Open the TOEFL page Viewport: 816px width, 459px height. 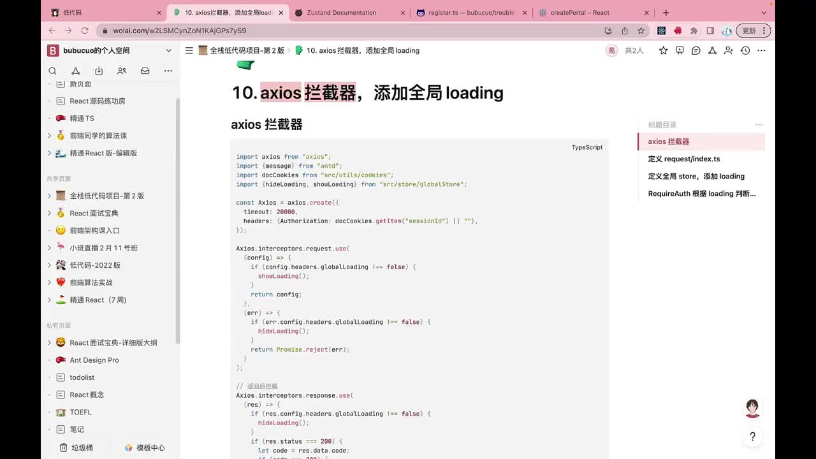pyautogui.click(x=81, y=412)
